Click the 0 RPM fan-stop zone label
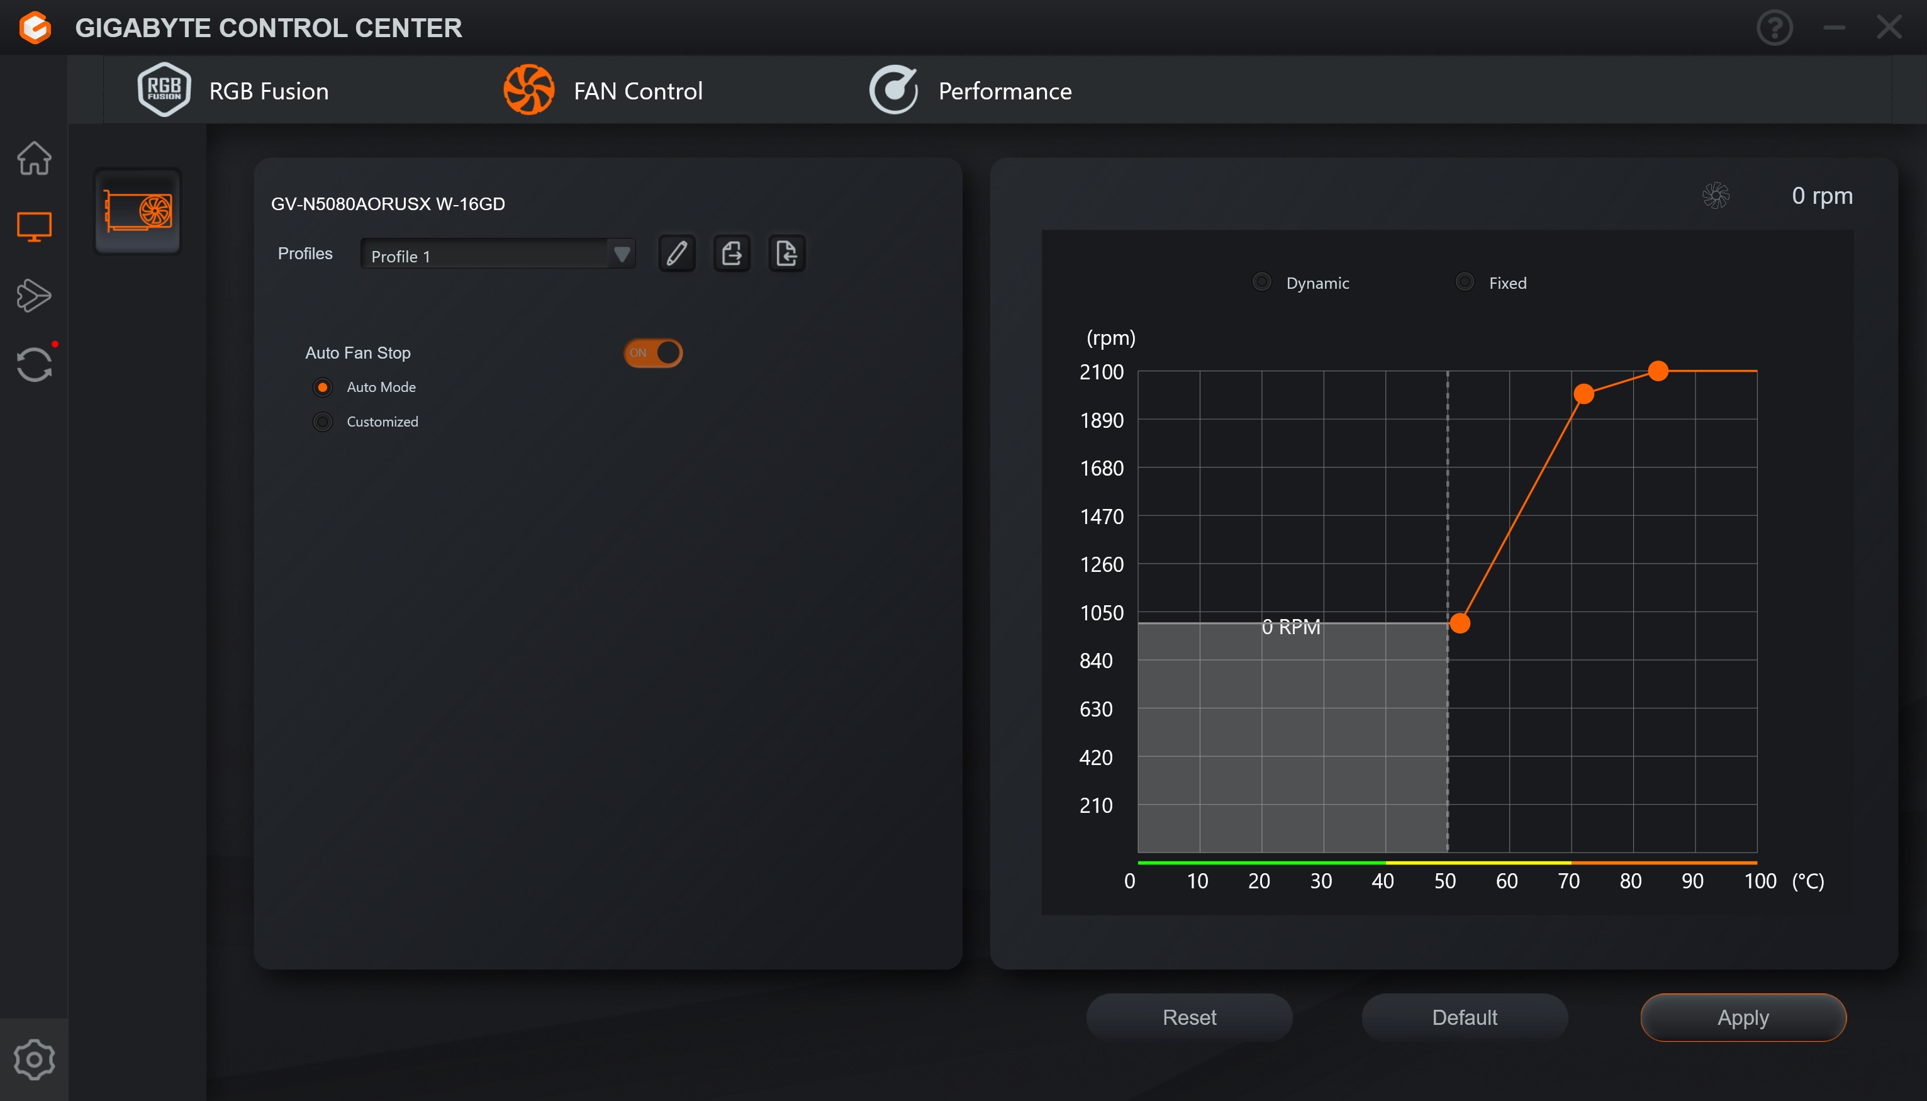 1291,627
